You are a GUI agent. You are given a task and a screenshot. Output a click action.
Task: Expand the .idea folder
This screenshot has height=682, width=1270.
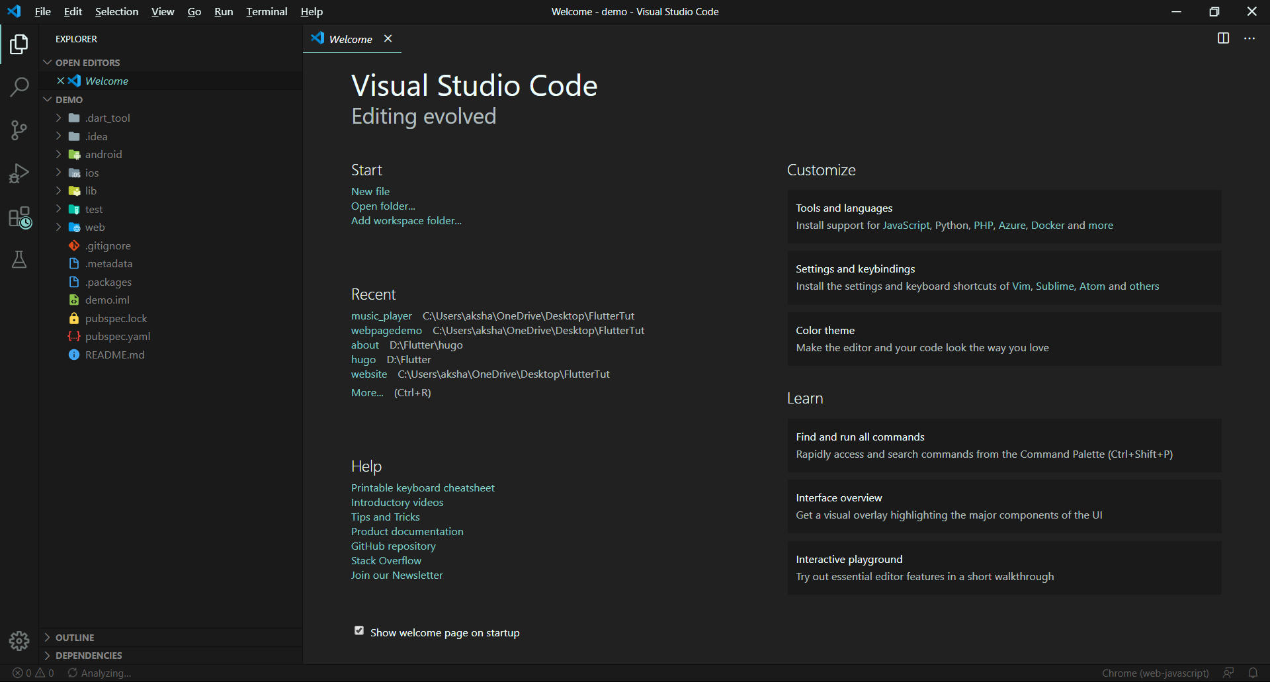click(171, 136)
